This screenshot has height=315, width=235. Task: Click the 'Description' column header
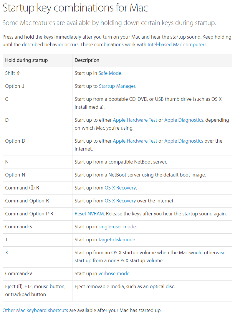(87, 60)
